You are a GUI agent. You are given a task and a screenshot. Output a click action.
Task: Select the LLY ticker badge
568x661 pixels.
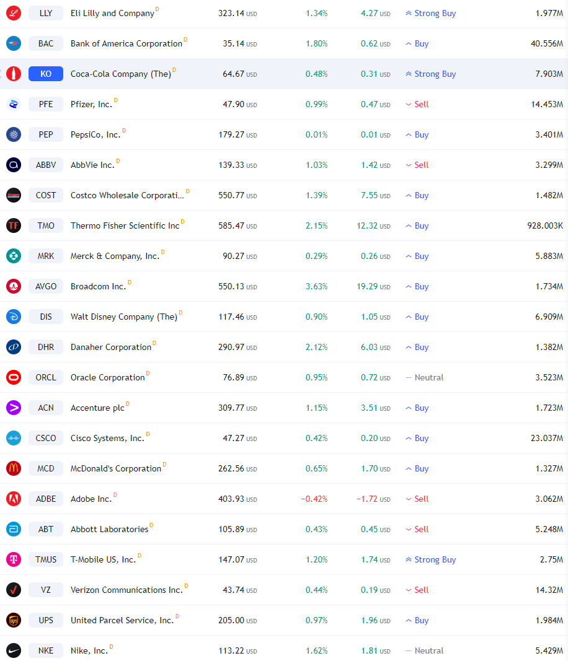(46, 13)
